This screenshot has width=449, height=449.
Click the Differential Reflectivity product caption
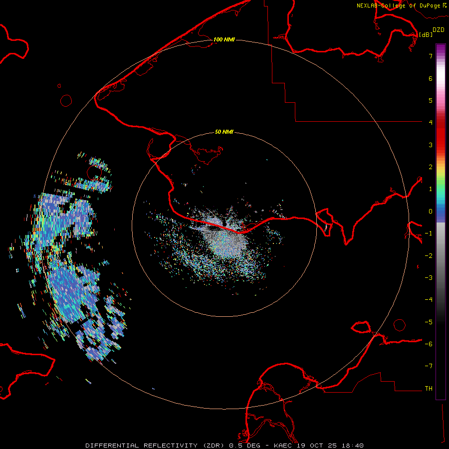224,446
